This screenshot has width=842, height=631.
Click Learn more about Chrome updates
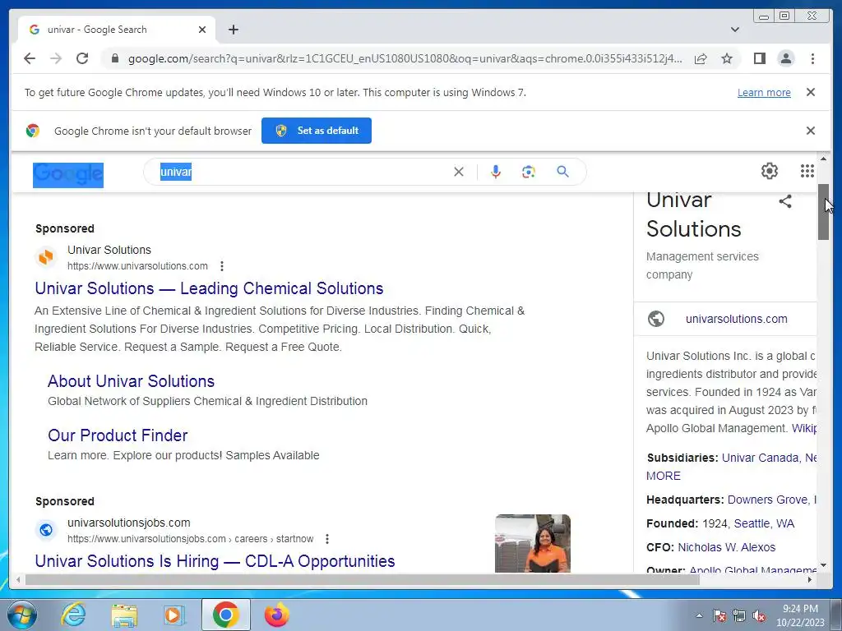tap(764, 92)
